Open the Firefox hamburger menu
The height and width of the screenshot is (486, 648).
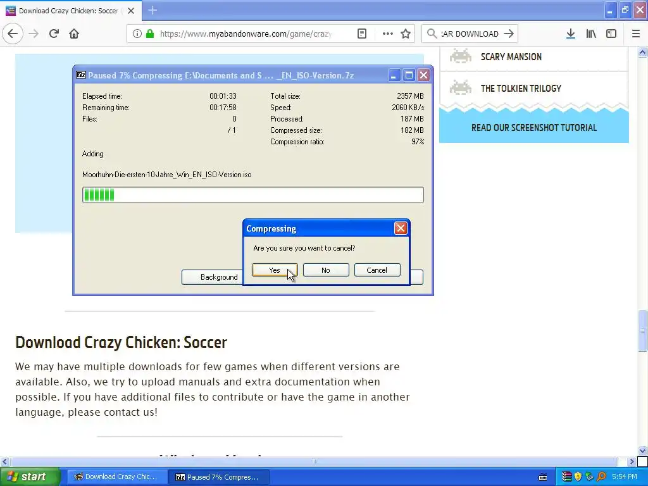coord(636,34)
